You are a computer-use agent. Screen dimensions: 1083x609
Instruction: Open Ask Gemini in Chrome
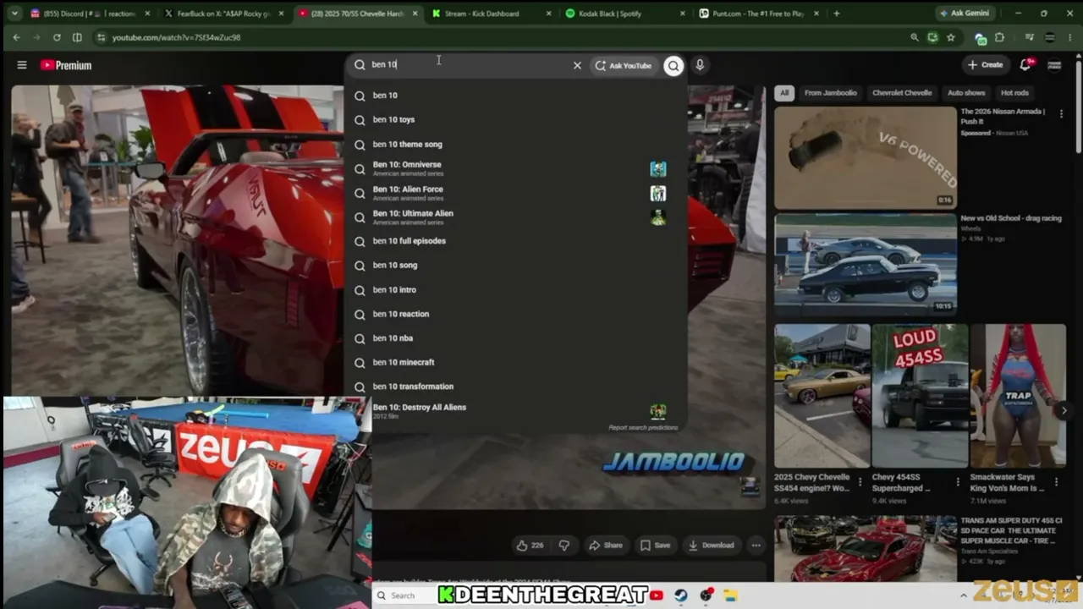coord(965,14)
